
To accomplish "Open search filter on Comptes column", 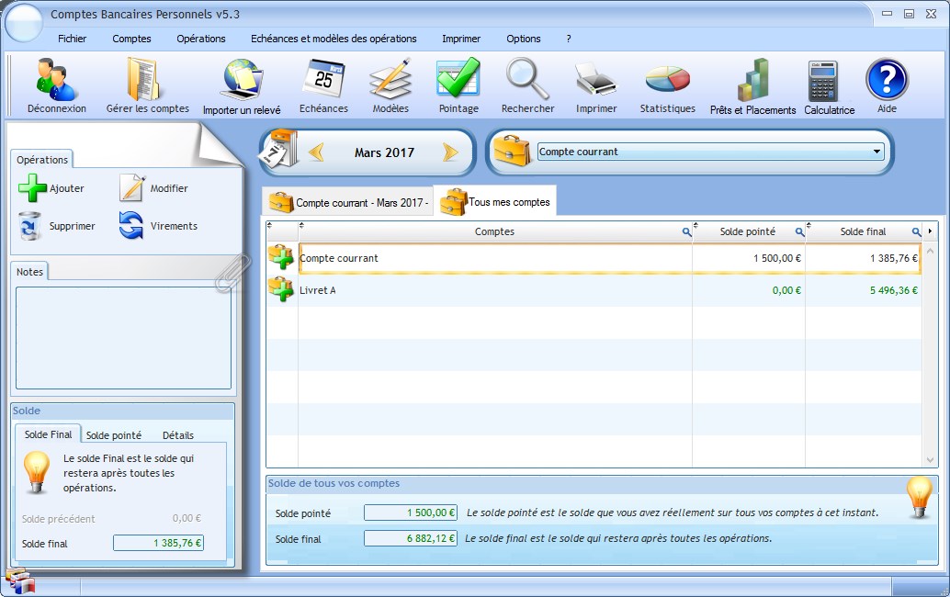I will (685, 231).
